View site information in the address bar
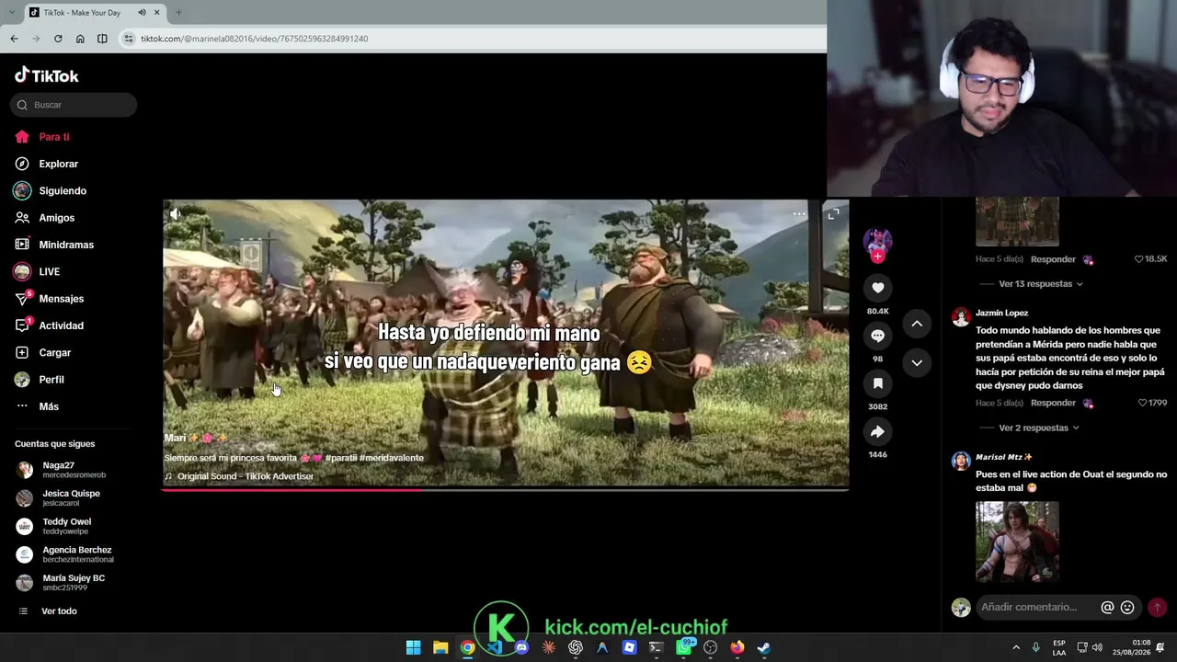1177x662 pixels. 129,39
